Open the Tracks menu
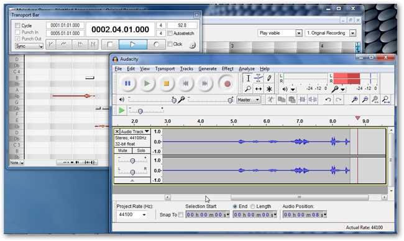This screenshot has width=404, height=241. (x=186, y=69)
